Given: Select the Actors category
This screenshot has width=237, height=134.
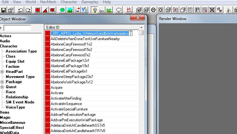Looking at the screenshot, I should pos(6,36).
